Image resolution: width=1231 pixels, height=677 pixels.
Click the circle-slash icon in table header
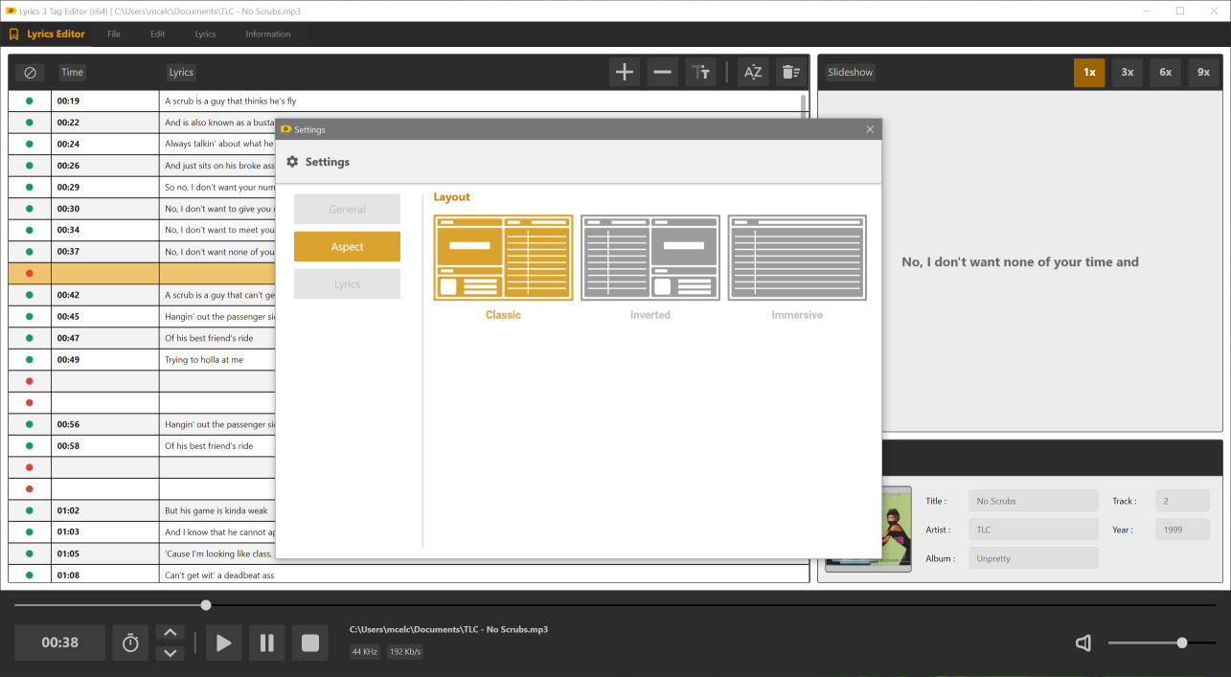(30, 72)
